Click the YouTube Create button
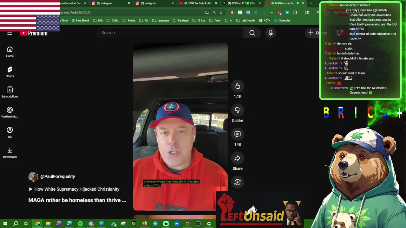Viewport: 406px width, 228px height. coord(318,33)
